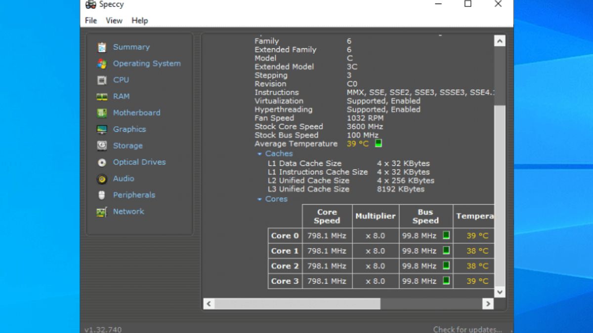
Task: Click the Virtualization row label
Action: [279, 101]
